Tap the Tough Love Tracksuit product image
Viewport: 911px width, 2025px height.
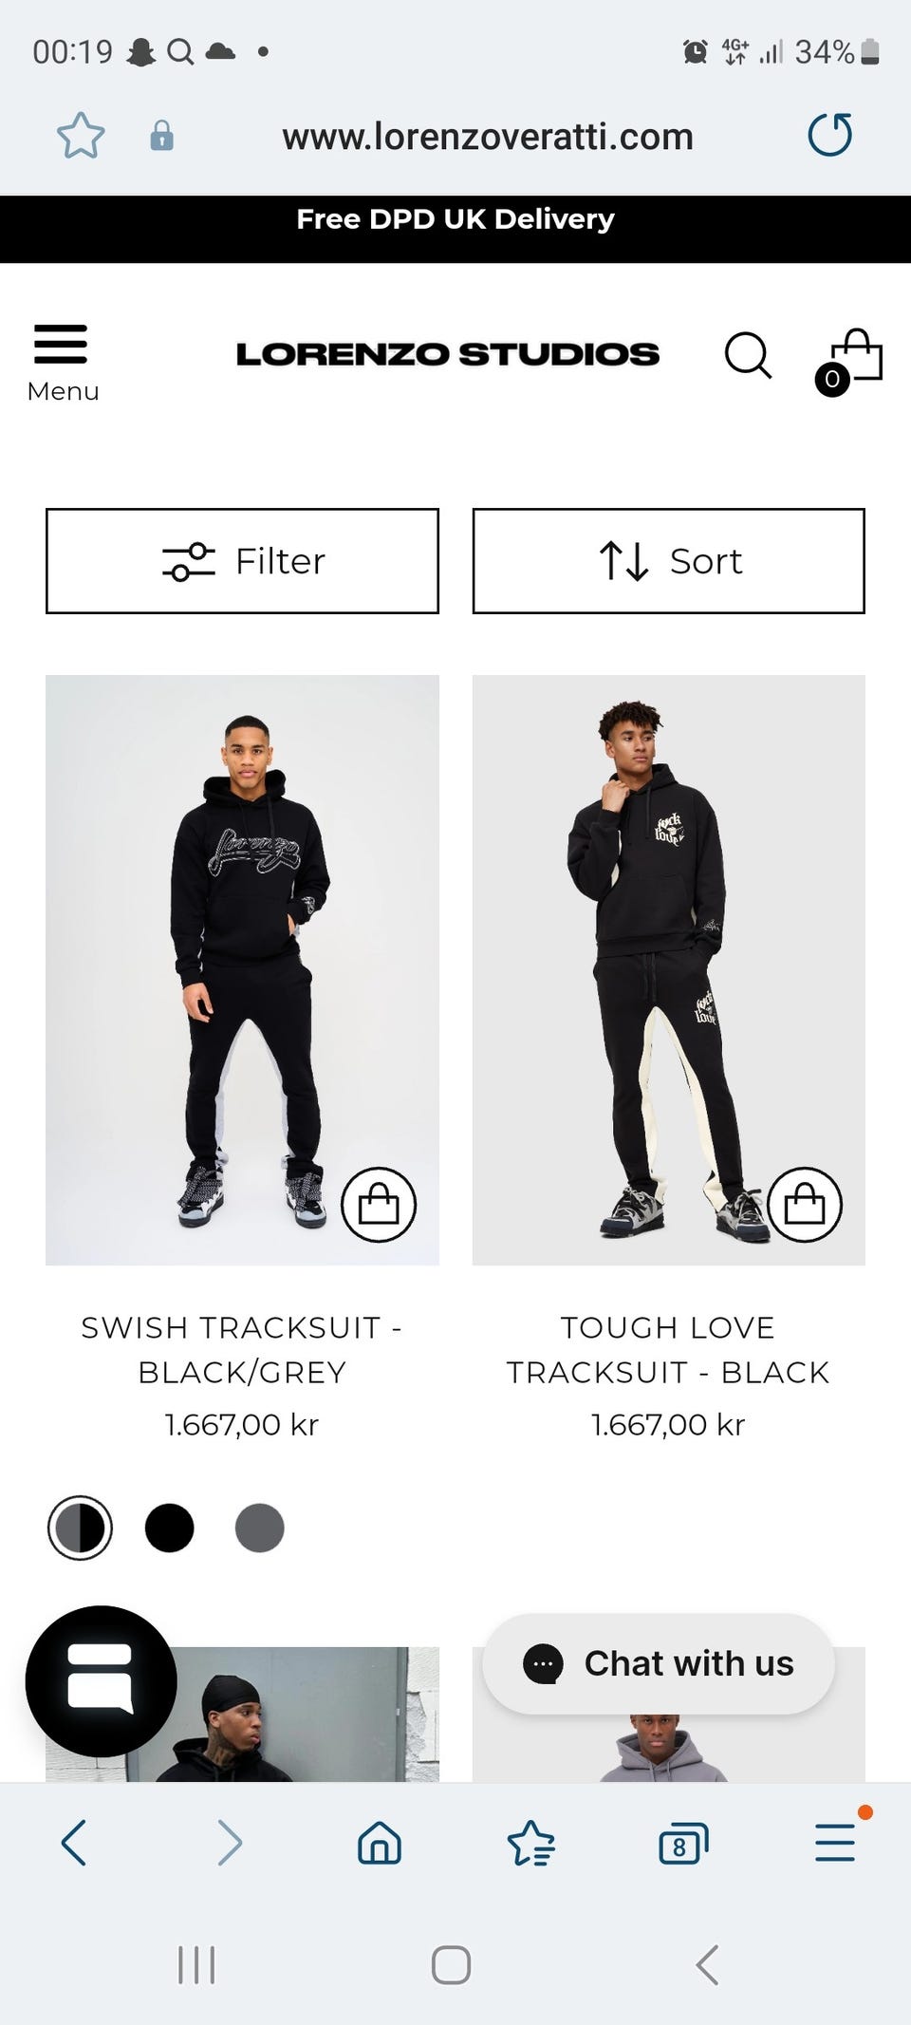click(668, 949)
